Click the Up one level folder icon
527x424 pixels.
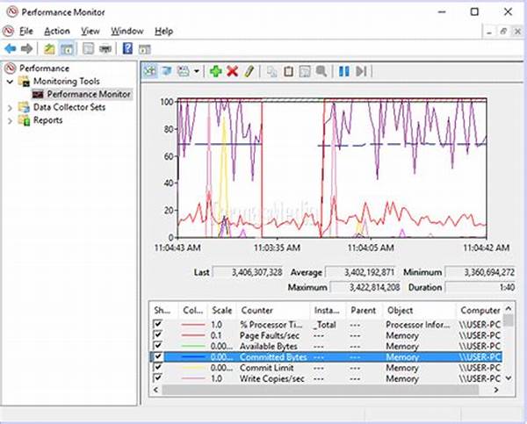click(x=49, y=49)
